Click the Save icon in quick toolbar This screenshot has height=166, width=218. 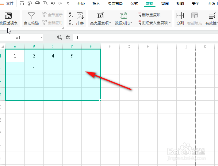[22, 3]
